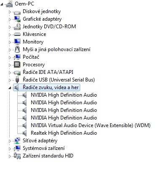Click the Klávesnice keyboard icon

(x=17, y=34)
